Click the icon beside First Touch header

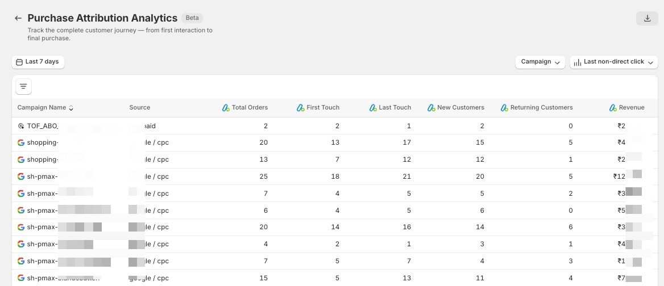tap(301, 108)
